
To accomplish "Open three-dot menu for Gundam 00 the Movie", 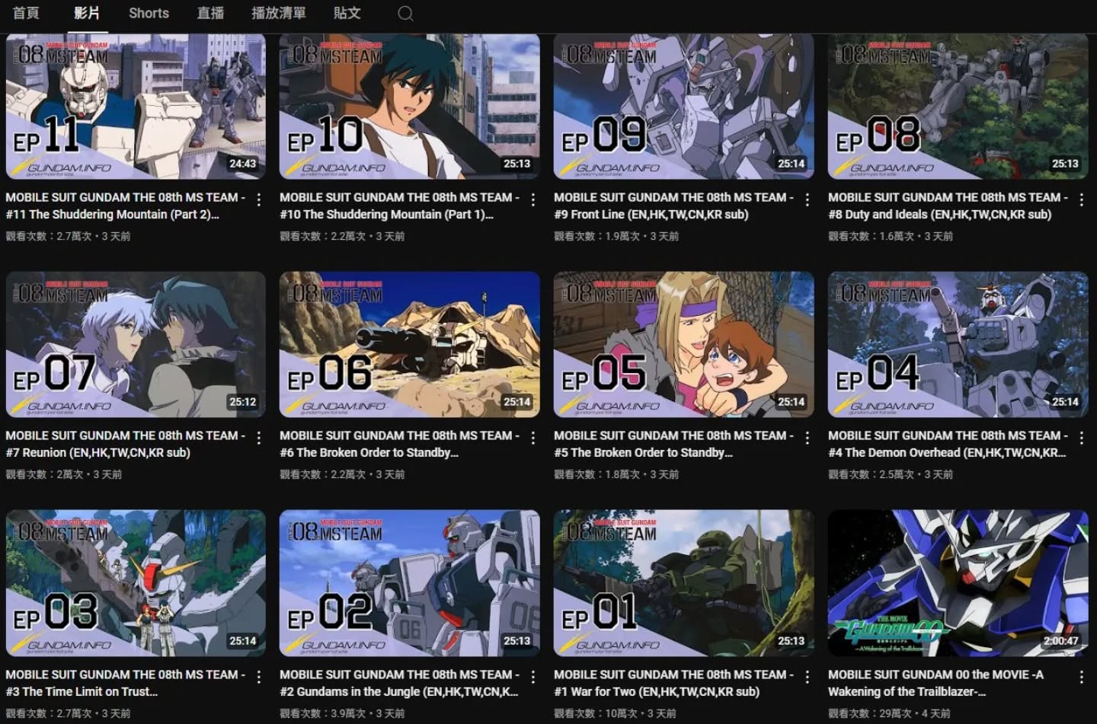I will (x=1081, y=677).
